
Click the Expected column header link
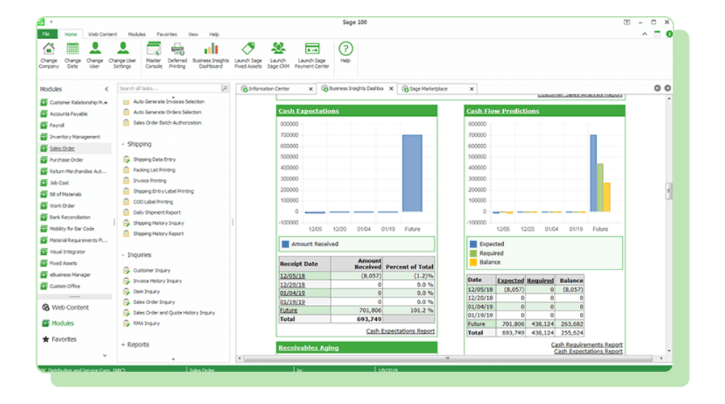(510, 281)
